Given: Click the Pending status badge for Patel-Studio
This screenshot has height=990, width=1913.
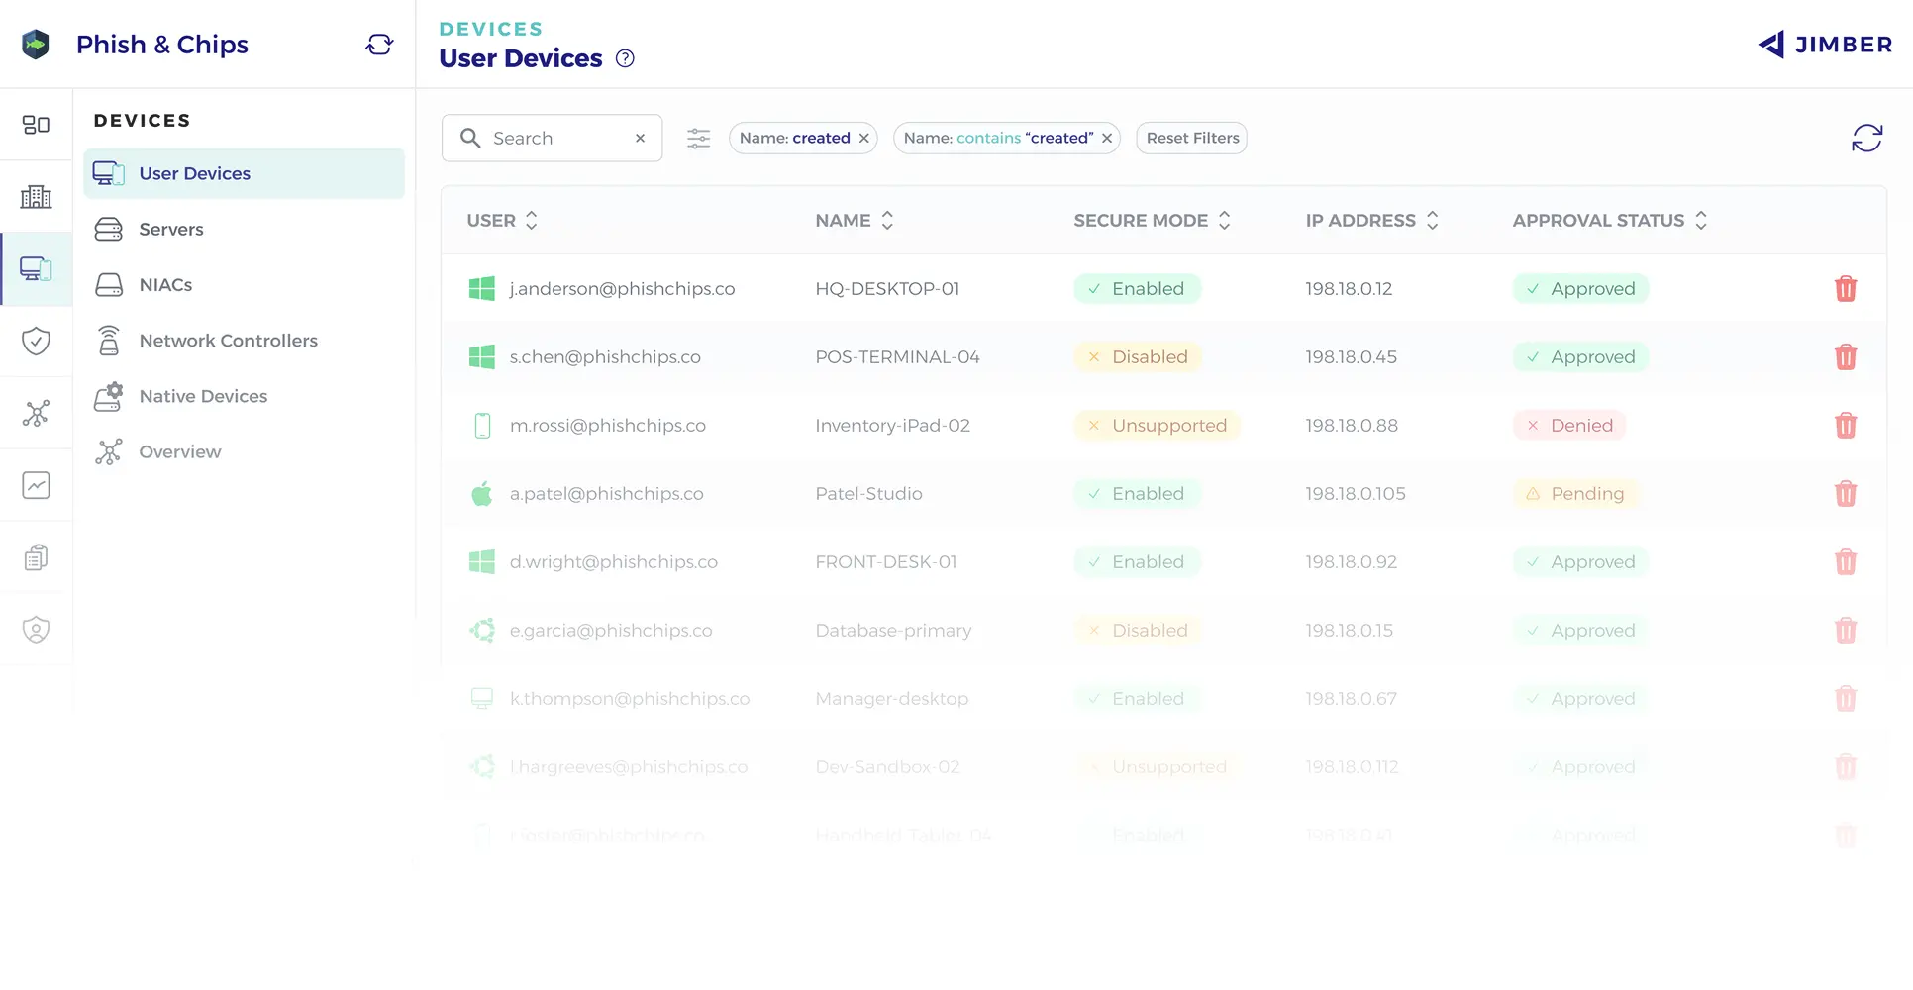Looking at the screenshot, I should (x=1576, y=494).
